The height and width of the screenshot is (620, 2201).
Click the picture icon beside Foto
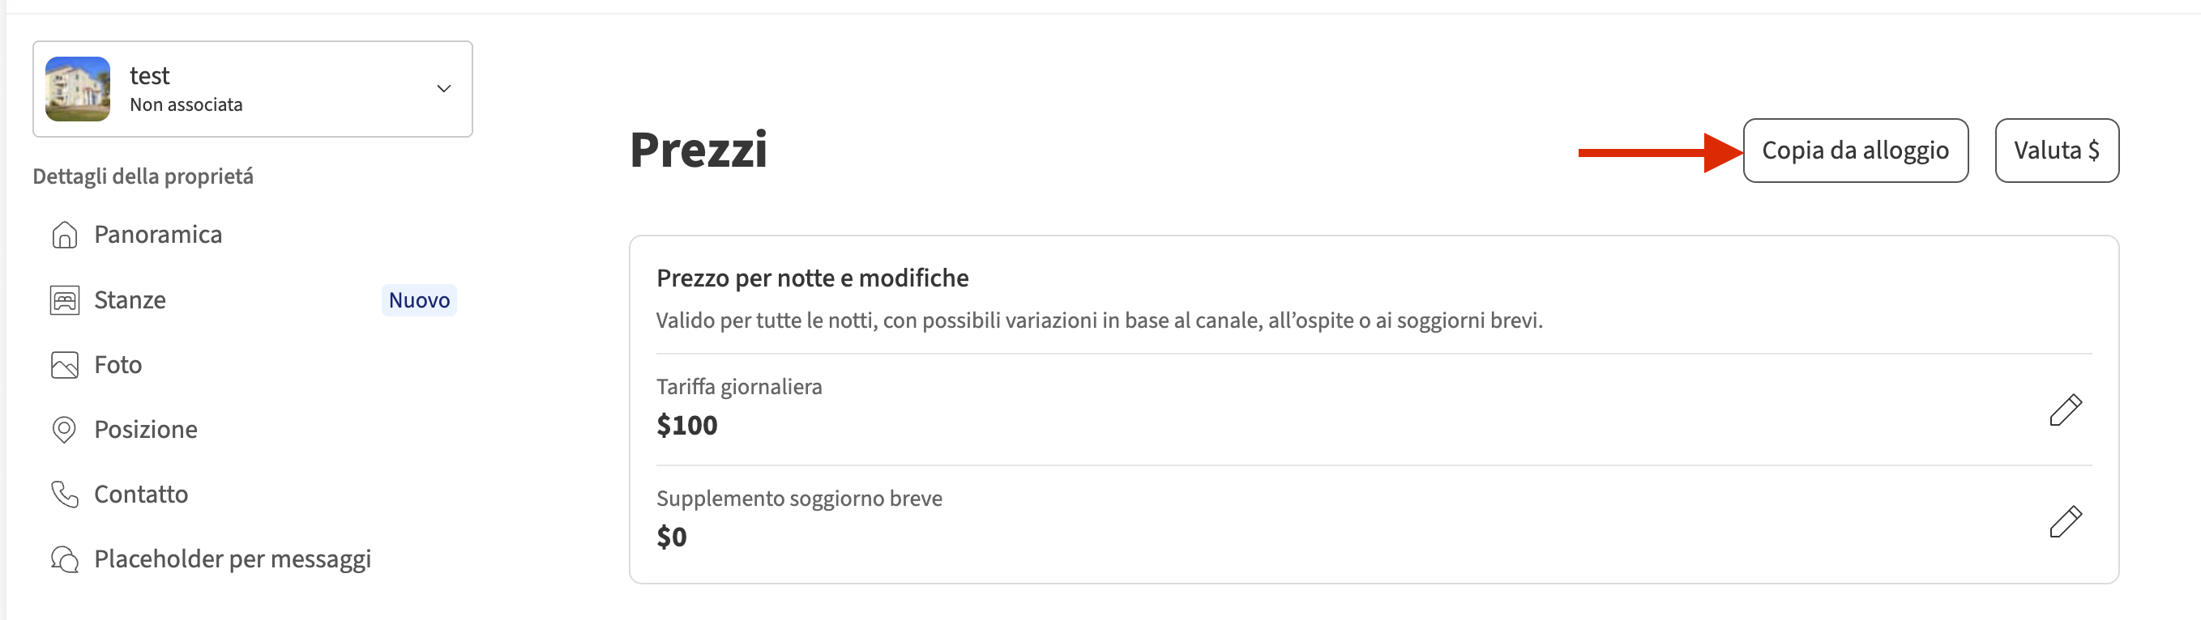(x=64, y=365)
